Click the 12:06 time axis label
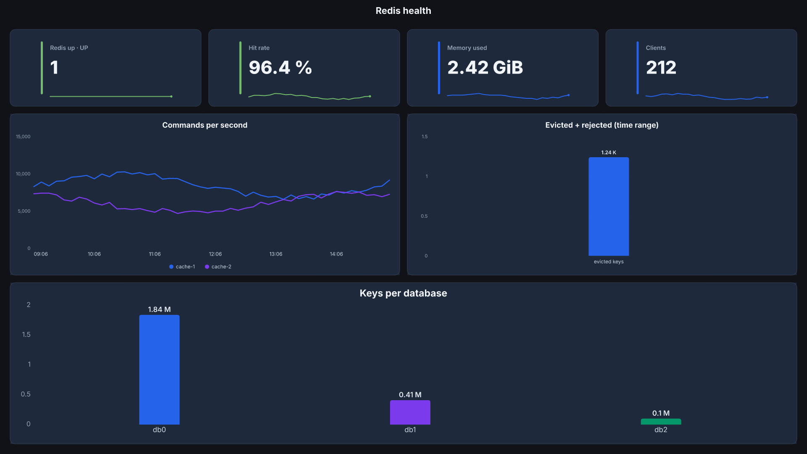 click(x=215, y=254)
